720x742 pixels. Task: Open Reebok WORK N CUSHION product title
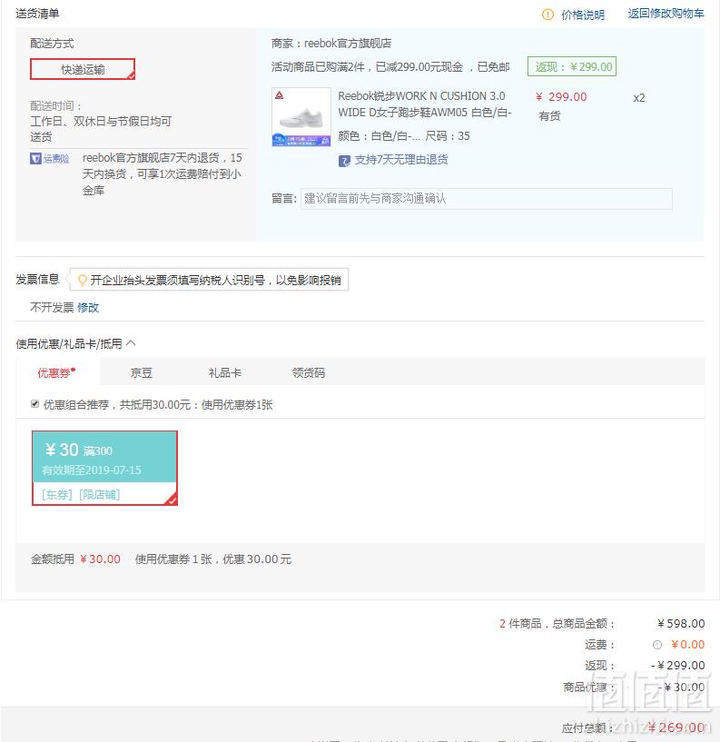click(x=424, y=104)
